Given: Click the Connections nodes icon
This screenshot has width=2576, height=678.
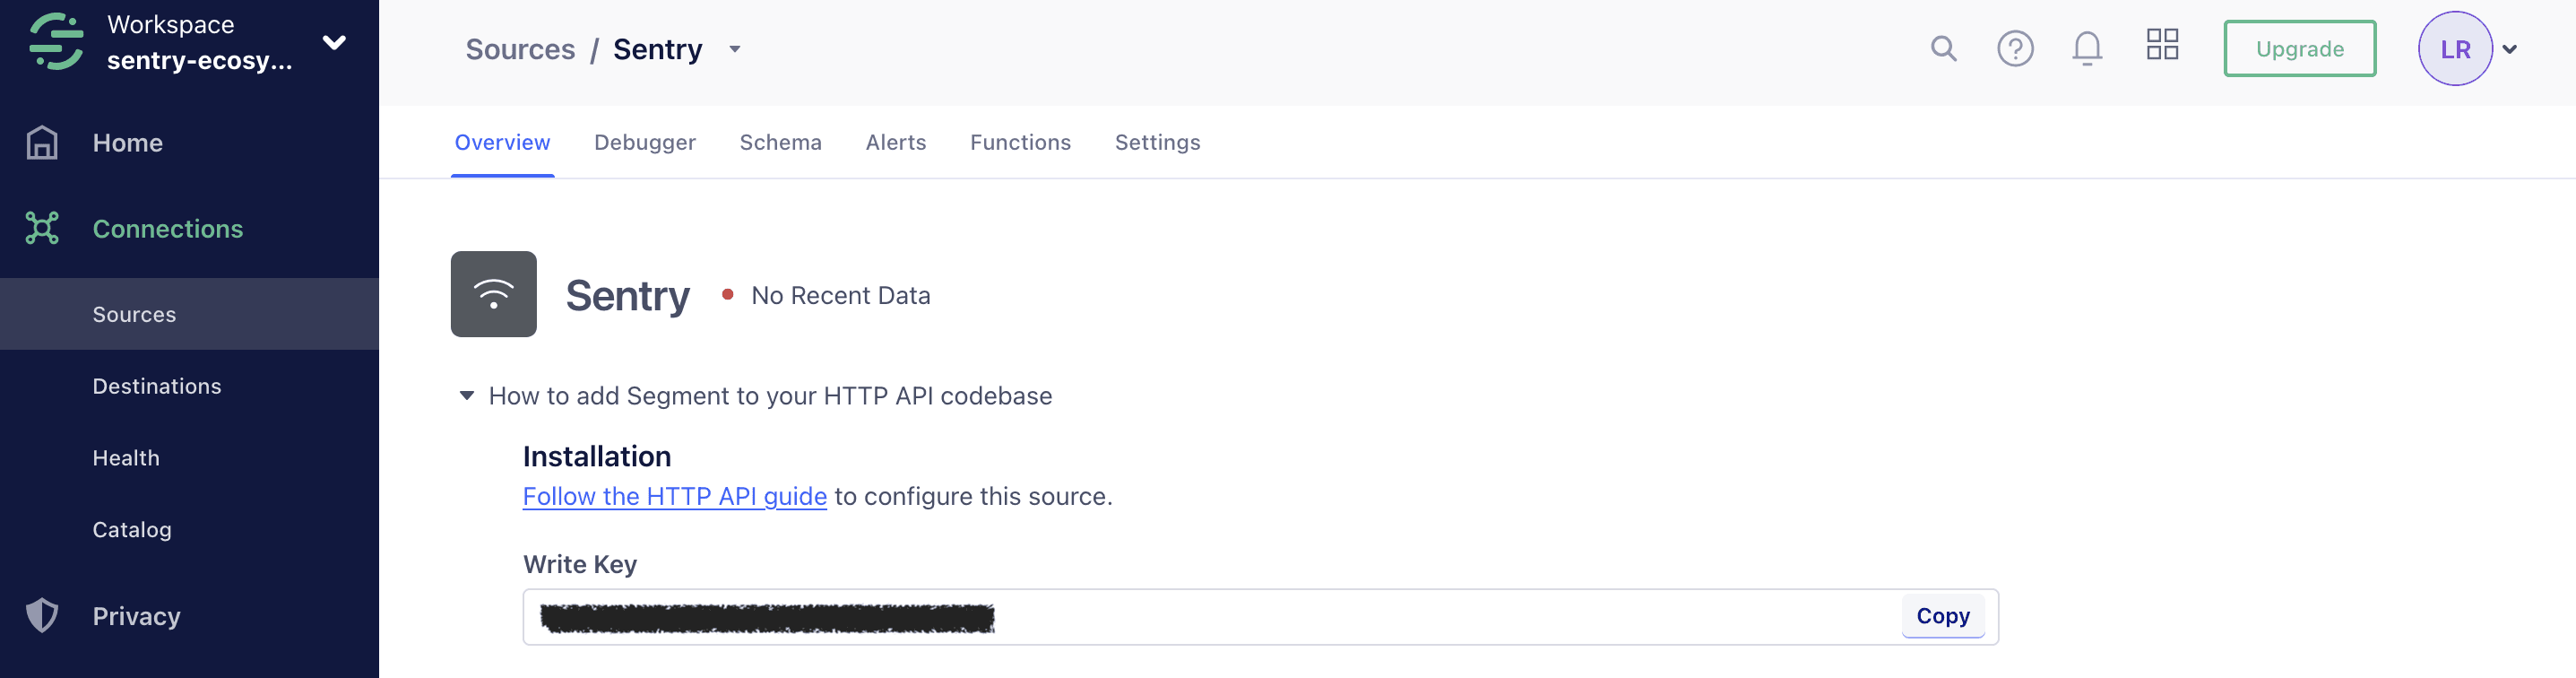Looking at the screenshot, I should [x=42, y=229].
